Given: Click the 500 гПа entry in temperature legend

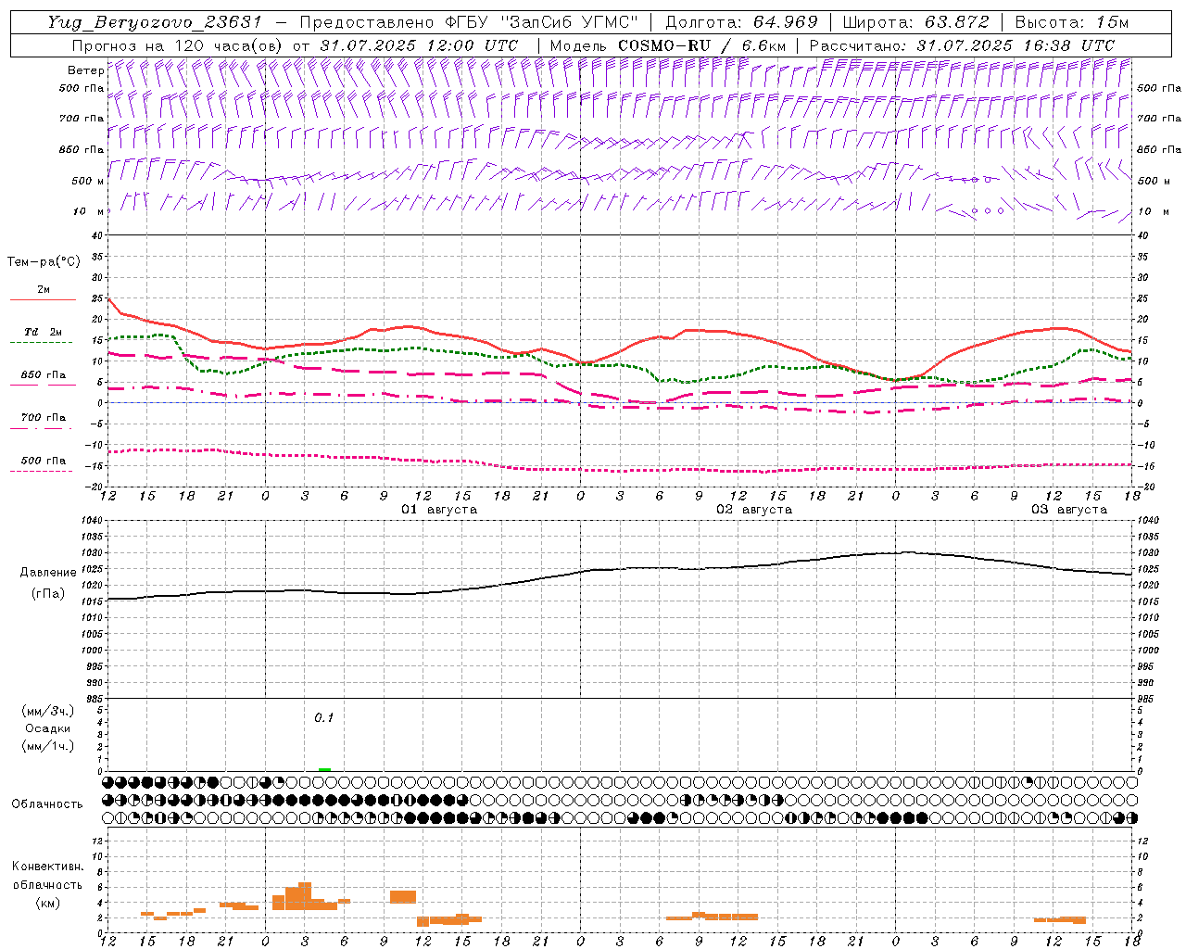Looking at the screenshot, I should pos(44,461).
